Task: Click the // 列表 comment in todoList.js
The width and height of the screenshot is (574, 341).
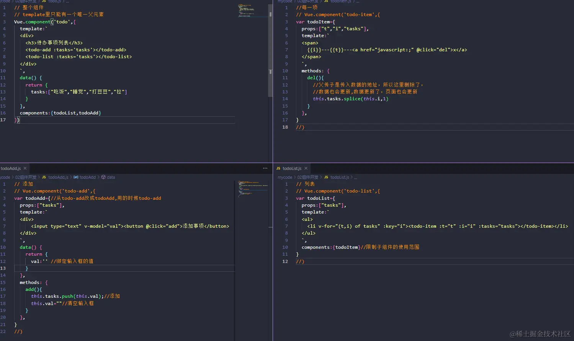Action: [x=306, y=184]
